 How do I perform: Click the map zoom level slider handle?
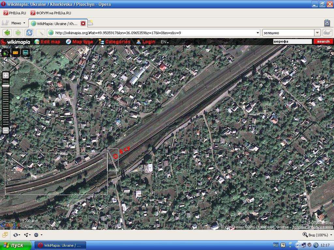point(6,86)
